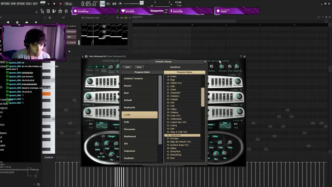332x187 pixels.
Task: Open the Flanger effect type selector
Action: pos(111,136)
